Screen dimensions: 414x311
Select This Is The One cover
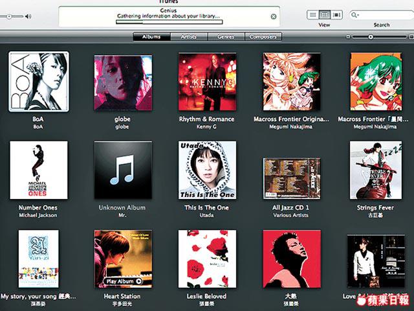207,170
